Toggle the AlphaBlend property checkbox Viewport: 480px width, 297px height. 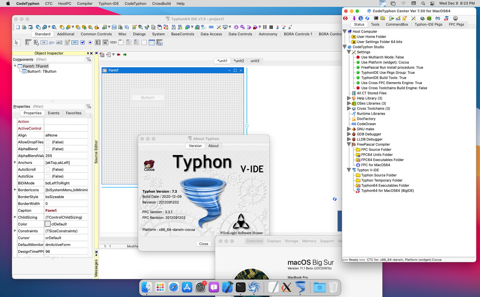click(x=48, y=149)
